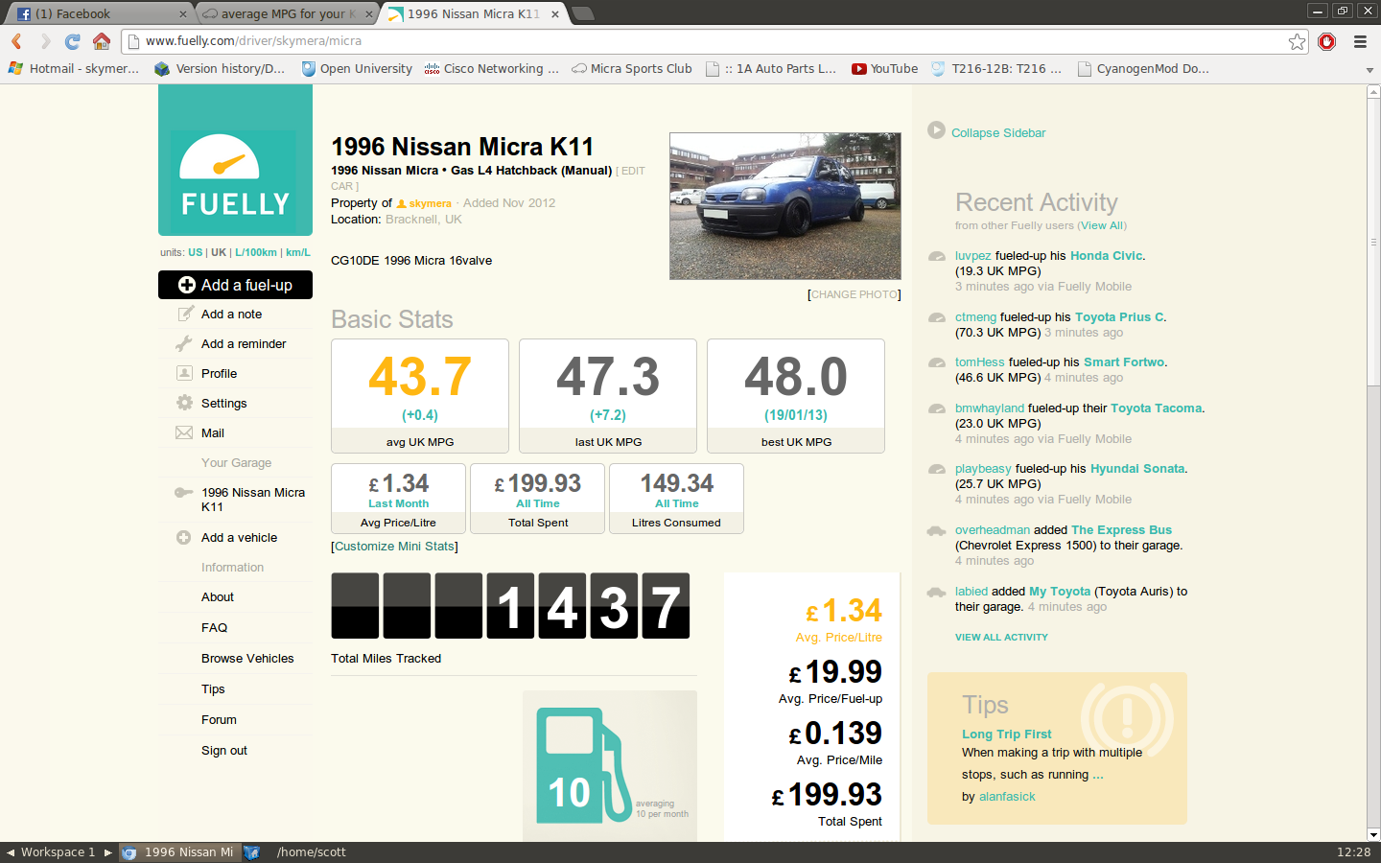The width and height of the screenshot is (1381, 863).
Task: Click the previous workspace arrow in taskbar
Action: (x=11, y=851)
